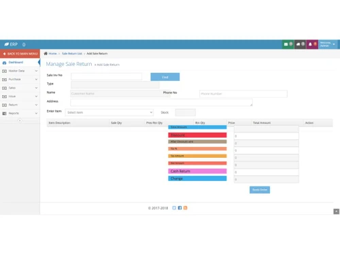The image size is (340, 255).
Task: Click the Purchase sidebar icon
Action: tap(4, 80)
